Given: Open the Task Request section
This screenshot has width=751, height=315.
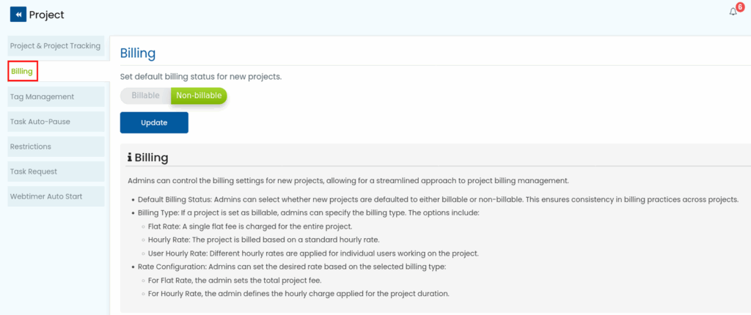Looking at the screenshot, I should tap(34, 171).
